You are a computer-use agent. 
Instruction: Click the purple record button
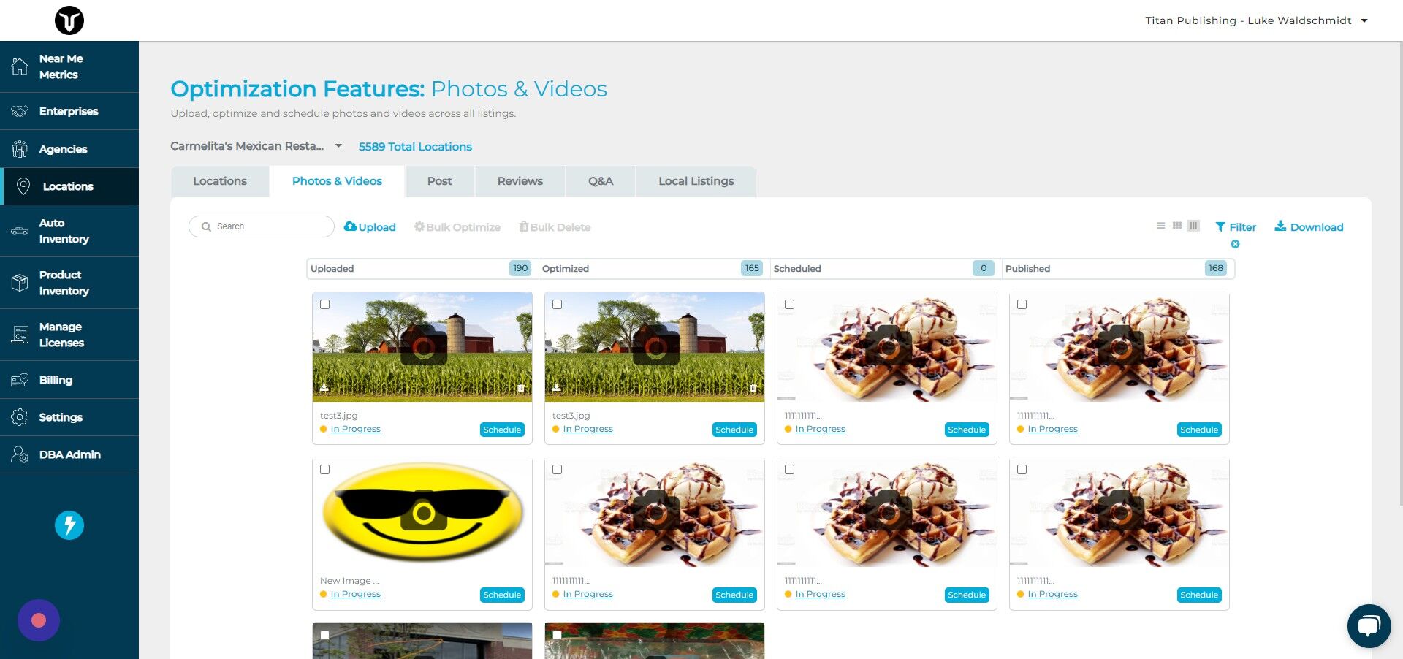click(x=39, y=620)
